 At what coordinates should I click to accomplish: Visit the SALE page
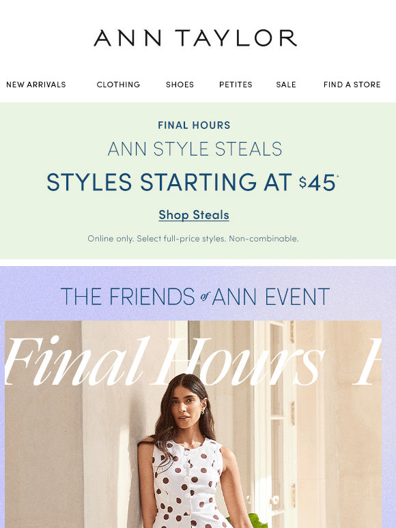286,85
